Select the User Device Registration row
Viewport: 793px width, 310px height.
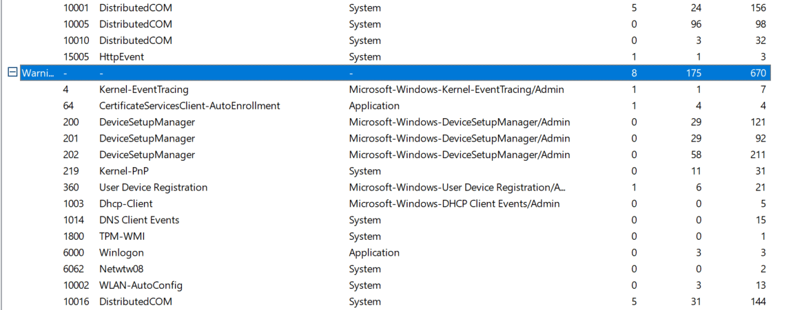click(x=153, y=188)
